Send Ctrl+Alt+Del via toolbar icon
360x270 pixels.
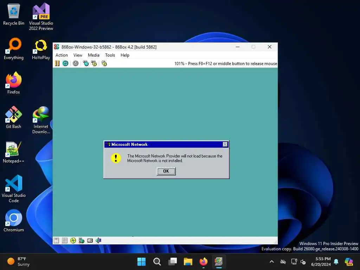[x=86, y=63]
